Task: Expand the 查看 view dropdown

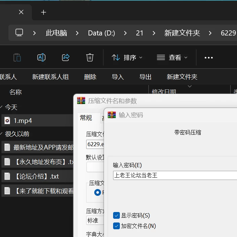Action: [172, 58]
